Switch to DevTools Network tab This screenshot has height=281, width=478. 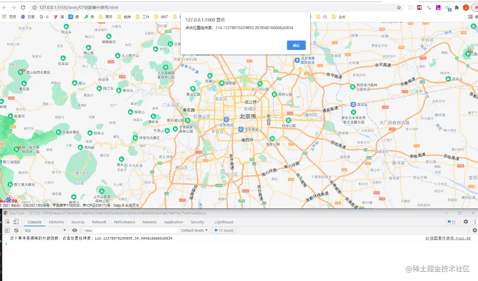[x=99, y=222]
